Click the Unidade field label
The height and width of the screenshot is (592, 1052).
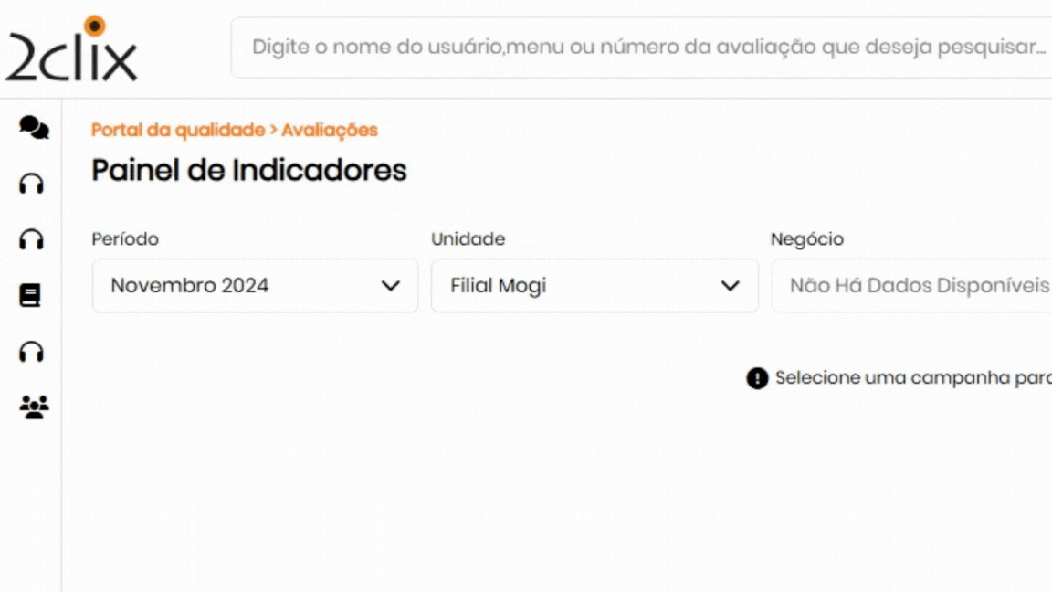coord(468,239)
